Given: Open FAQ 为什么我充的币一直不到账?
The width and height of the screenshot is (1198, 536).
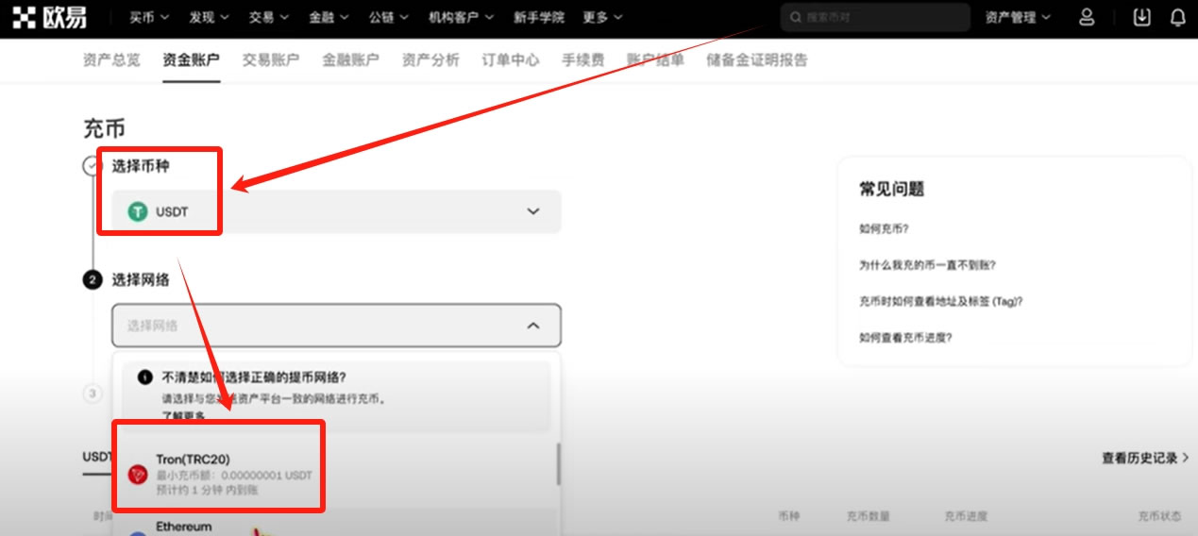Looking at the screenshot, I should [927, 265].
